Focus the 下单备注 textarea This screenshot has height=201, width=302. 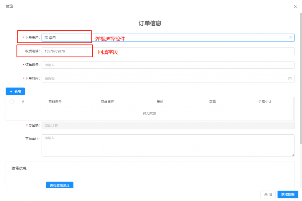(x=168, y=145)
